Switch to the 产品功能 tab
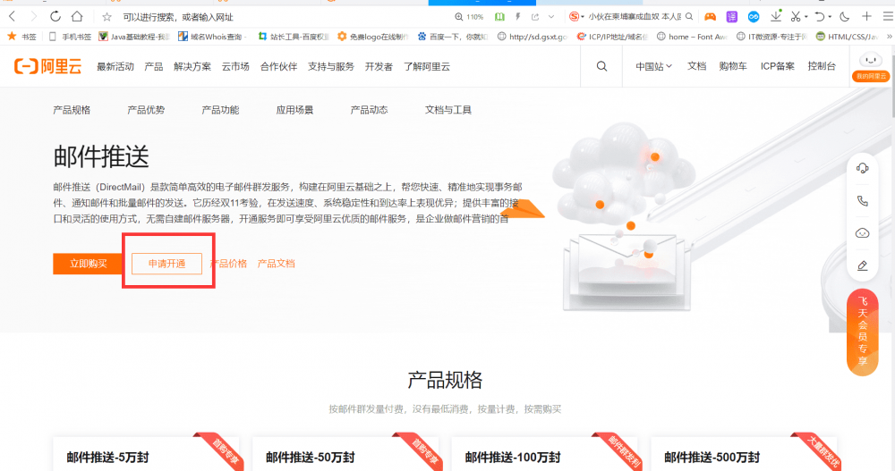895x471 pixels. pos(220,110)
